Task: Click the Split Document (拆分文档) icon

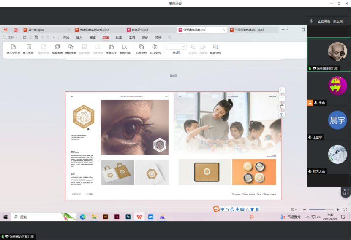Action: [155, 47]
